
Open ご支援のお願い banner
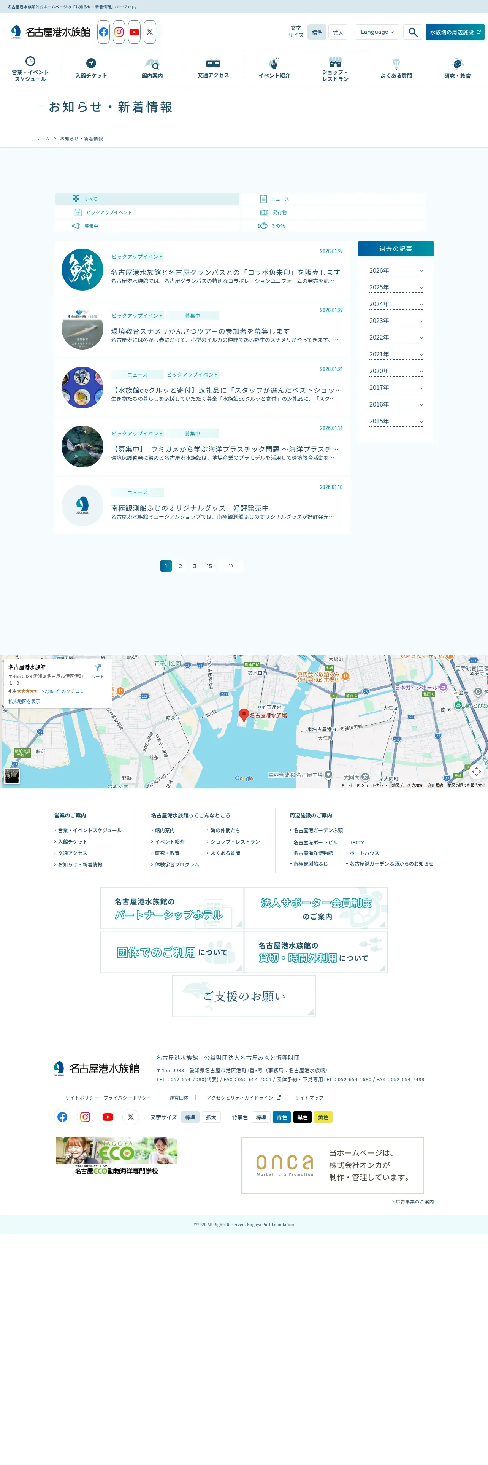[x=244, y=996]
